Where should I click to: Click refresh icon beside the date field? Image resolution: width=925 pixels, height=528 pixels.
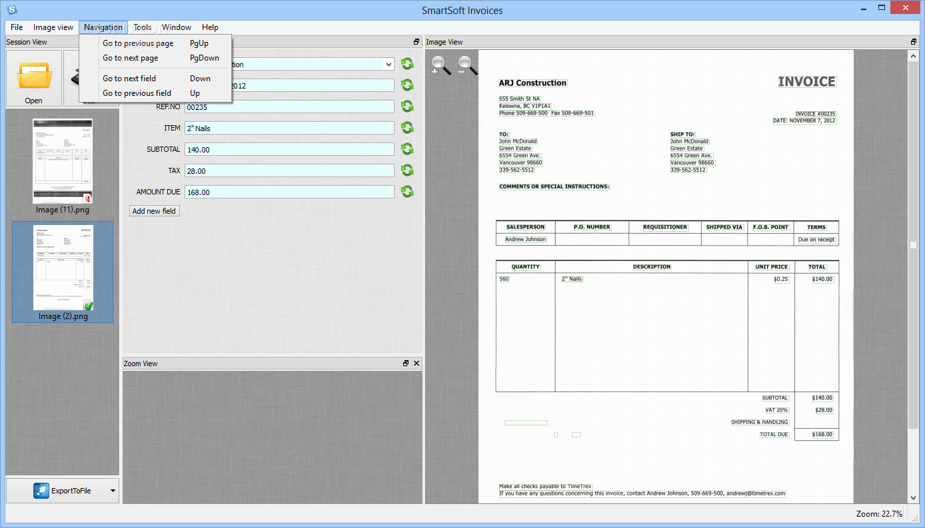click(x=407, y=85)
